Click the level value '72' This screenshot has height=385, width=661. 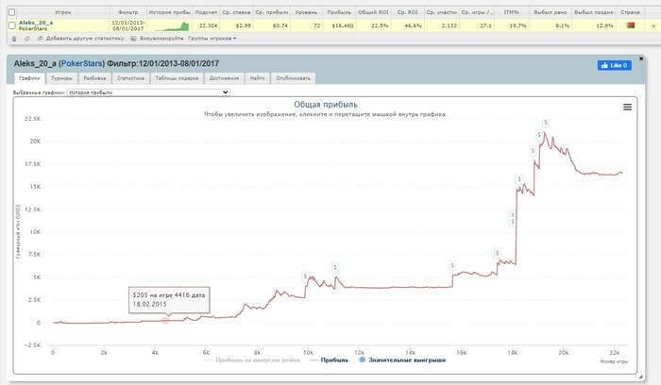click(316, 25)
